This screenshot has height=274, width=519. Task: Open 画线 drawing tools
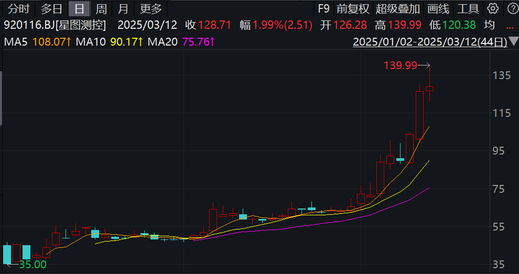pos(438,8)
